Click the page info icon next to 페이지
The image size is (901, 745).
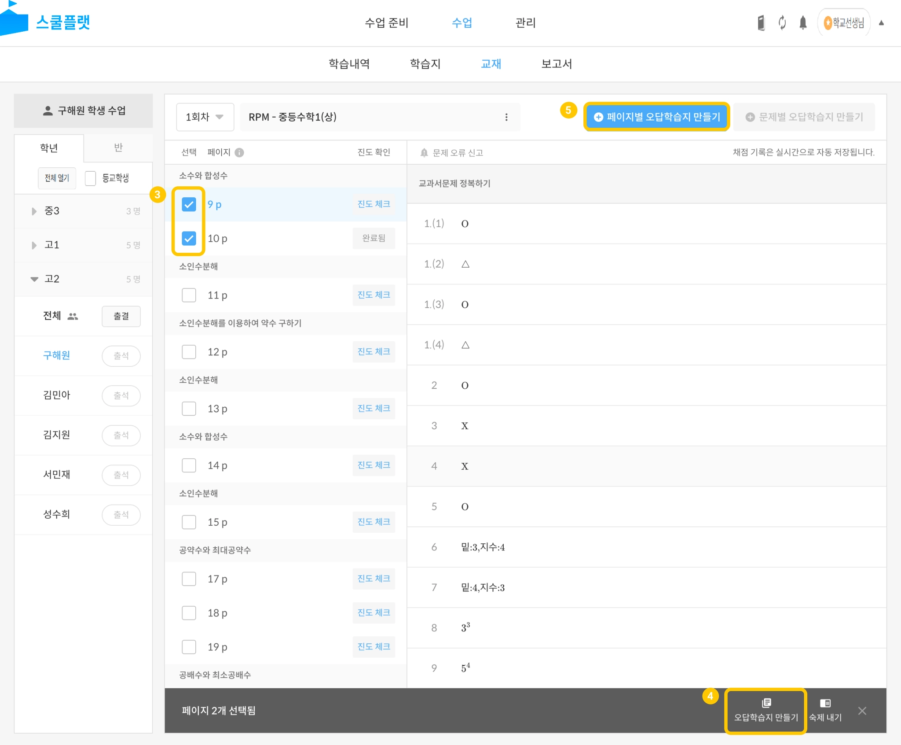(x=239, y=152)
